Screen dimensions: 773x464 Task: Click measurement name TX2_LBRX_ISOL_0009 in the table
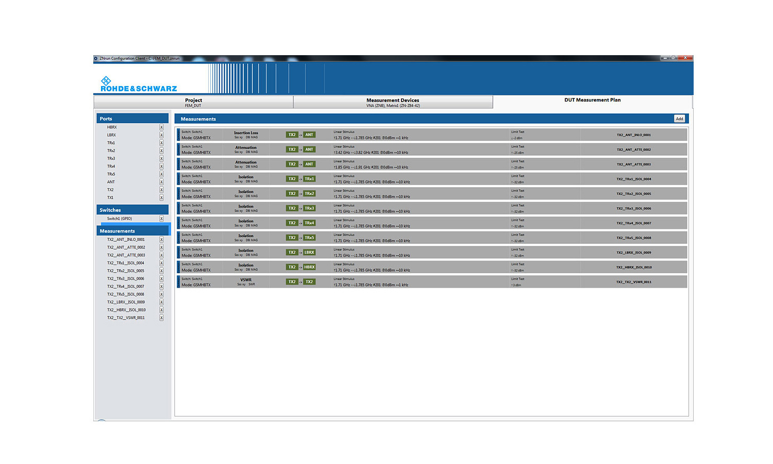click(x=634, y=253)
